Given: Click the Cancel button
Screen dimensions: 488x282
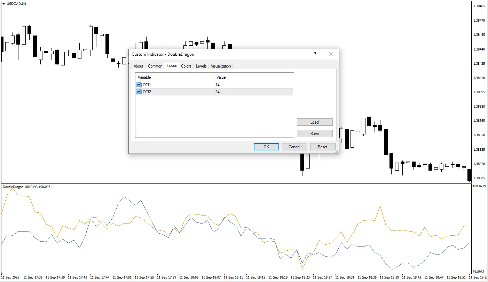Looking at the screenshot, I should coord(294,147).
